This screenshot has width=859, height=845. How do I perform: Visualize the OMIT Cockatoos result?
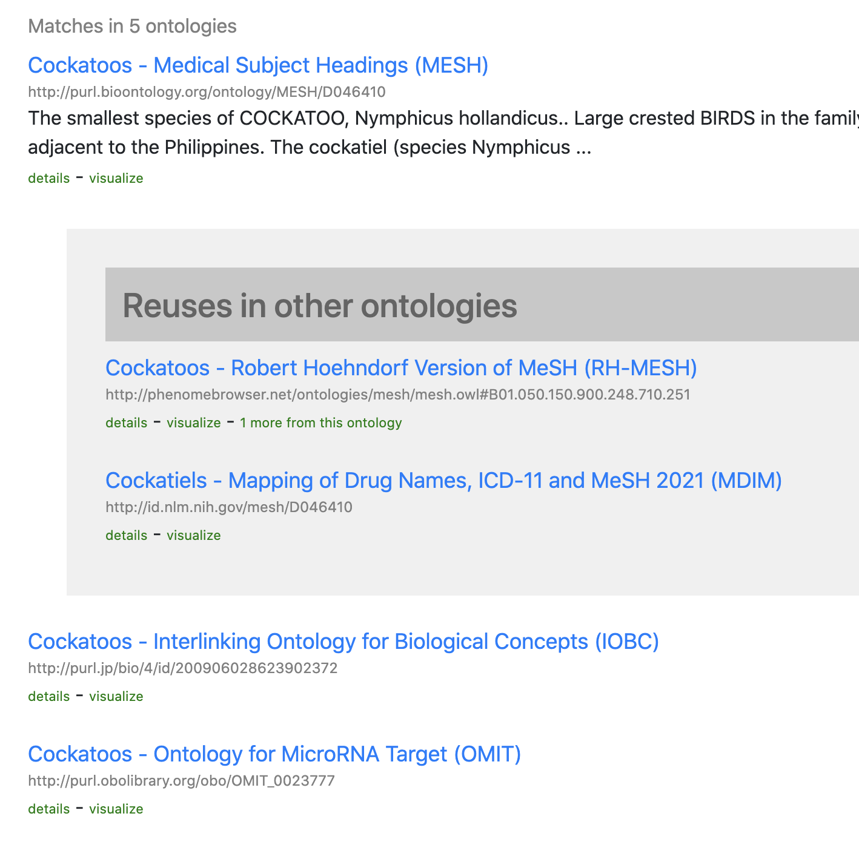click(x=116, y=809)
